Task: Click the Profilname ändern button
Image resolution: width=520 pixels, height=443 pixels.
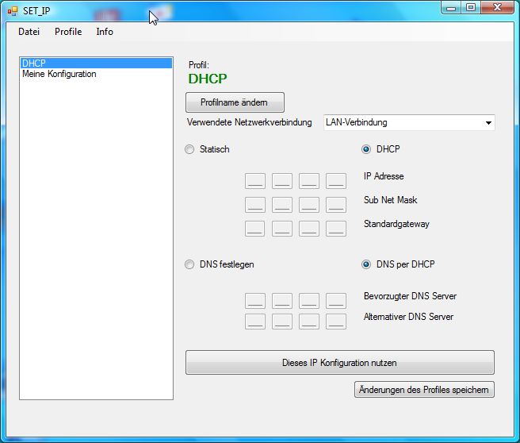Action: 234,102
